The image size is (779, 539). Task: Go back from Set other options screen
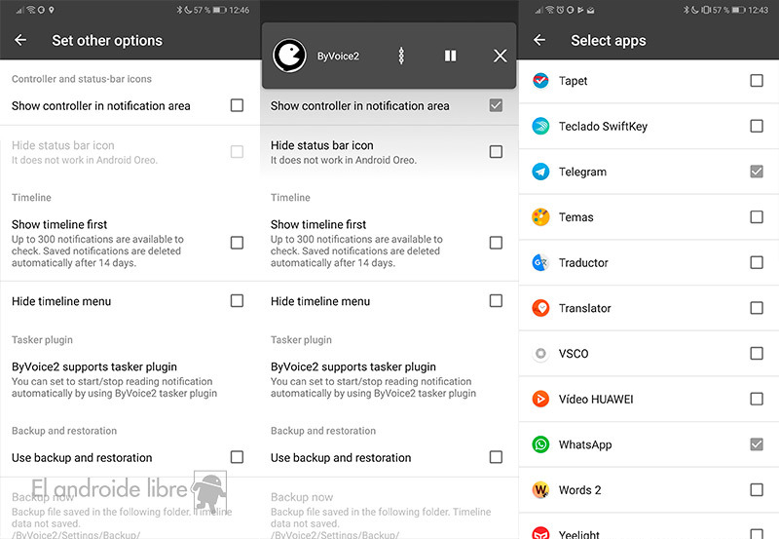(20, 40)
